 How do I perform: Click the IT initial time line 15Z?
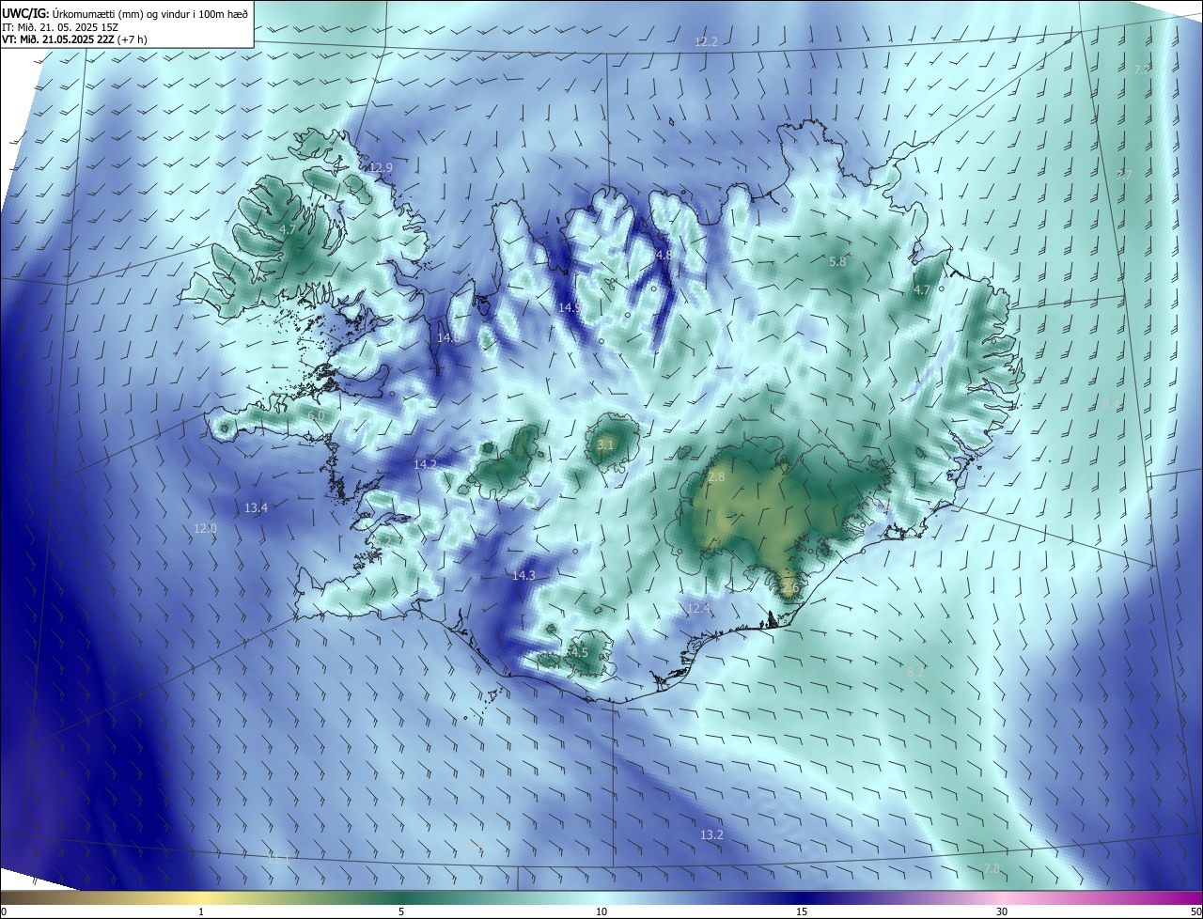60,26
